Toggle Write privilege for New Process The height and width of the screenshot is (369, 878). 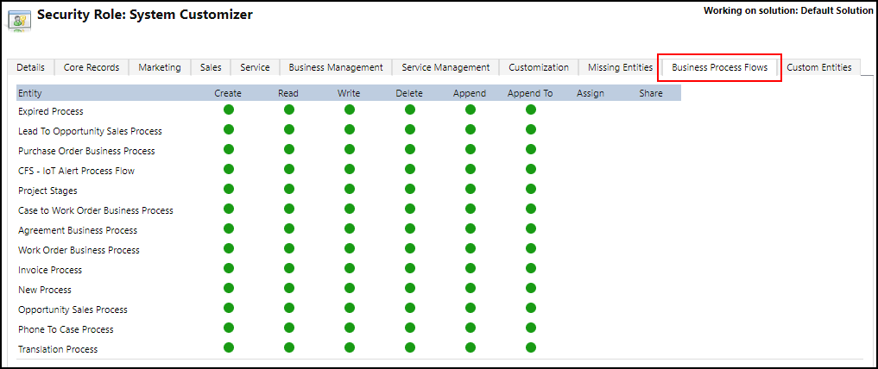click(350, 288)
